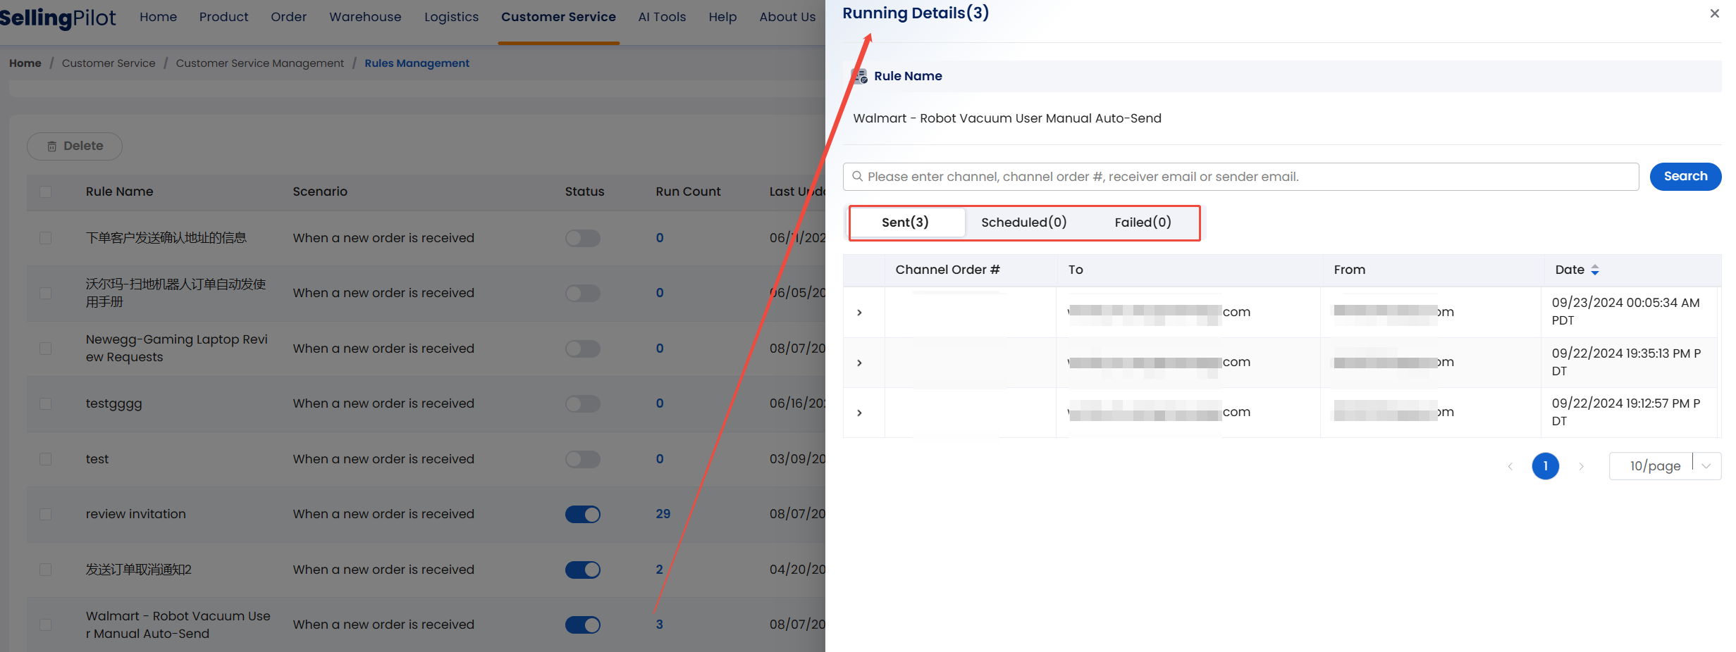Viewport: 1736px width, 652px height.
Task: Open the Product menu
Action: [223, 17]
